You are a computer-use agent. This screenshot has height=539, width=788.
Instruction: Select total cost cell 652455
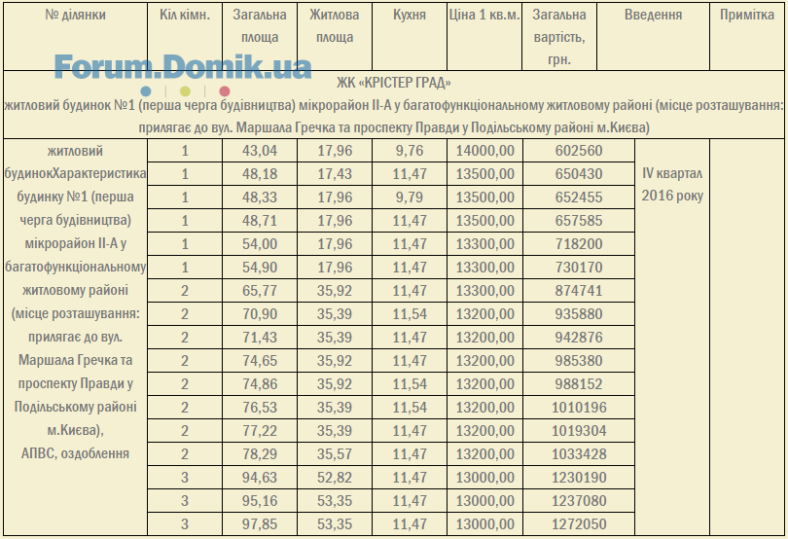579,198
